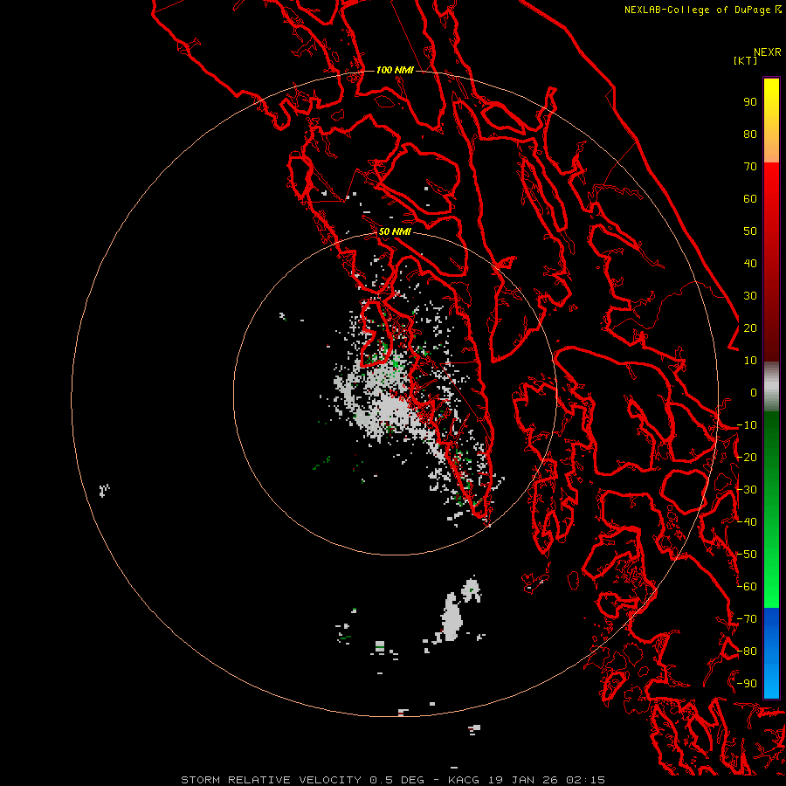The image size is (786, 786).
Task: Click the -90 value on the velocity scale
Action: click(747, 684)
